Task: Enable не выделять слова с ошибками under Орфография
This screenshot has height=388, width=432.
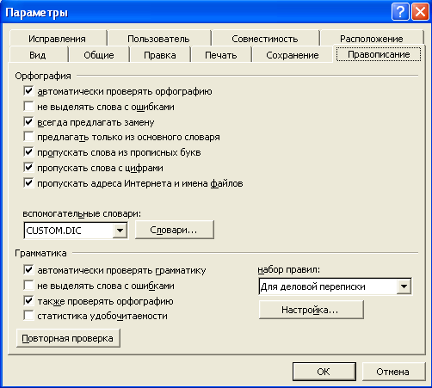Action: point(28,107)
